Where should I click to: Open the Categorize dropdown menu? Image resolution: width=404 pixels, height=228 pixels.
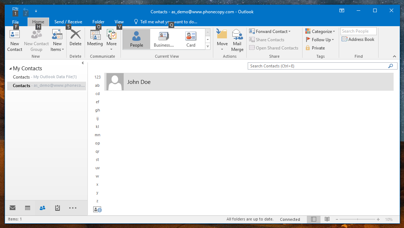(320, 32)
